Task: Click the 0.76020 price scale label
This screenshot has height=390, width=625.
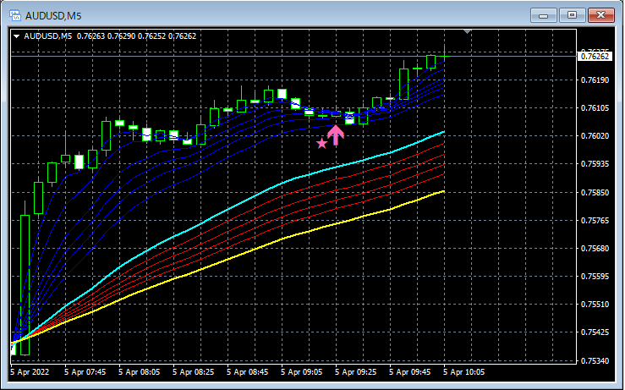Action: (595, 136)
